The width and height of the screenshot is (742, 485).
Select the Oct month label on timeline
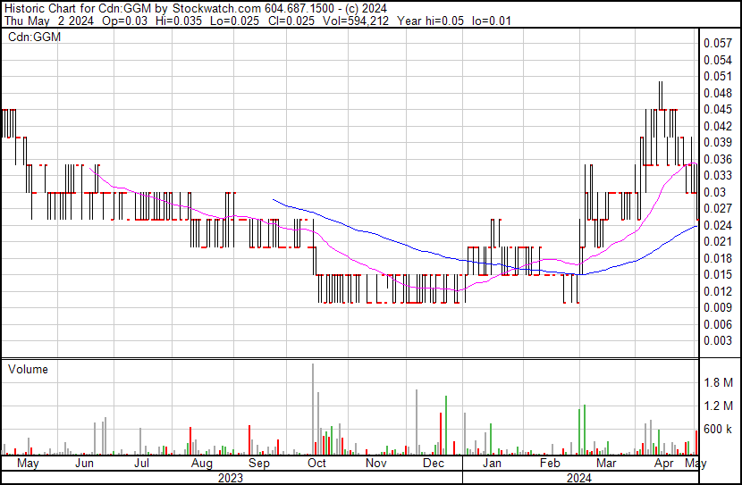point(316,464)
